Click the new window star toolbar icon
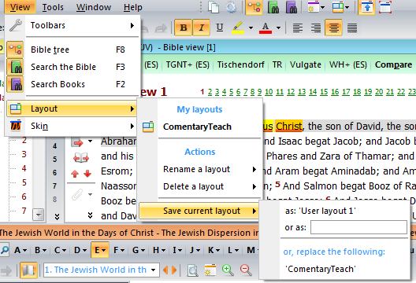Image resolution: width=416 pixels, height=283 pixels. (x=313, y=7)
